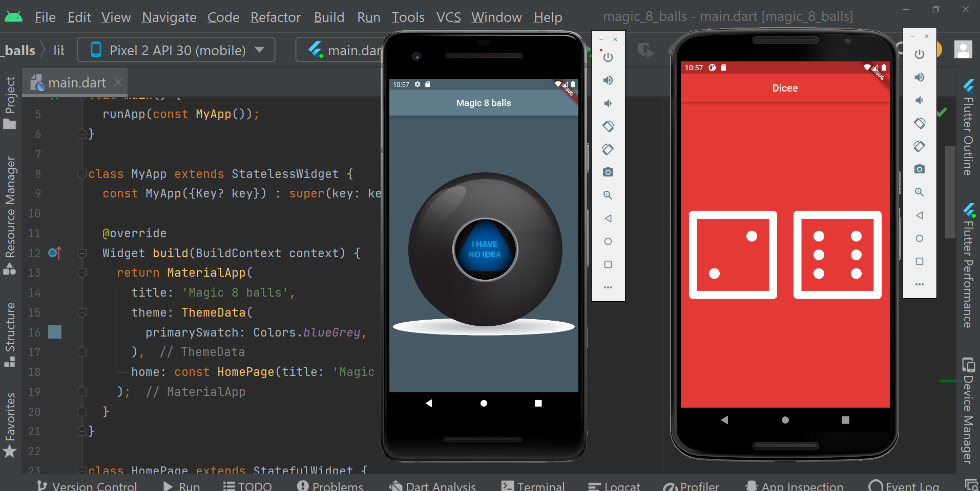
Task: Click the blueGrey color swatch in the gutter
Action: [55, 332]
